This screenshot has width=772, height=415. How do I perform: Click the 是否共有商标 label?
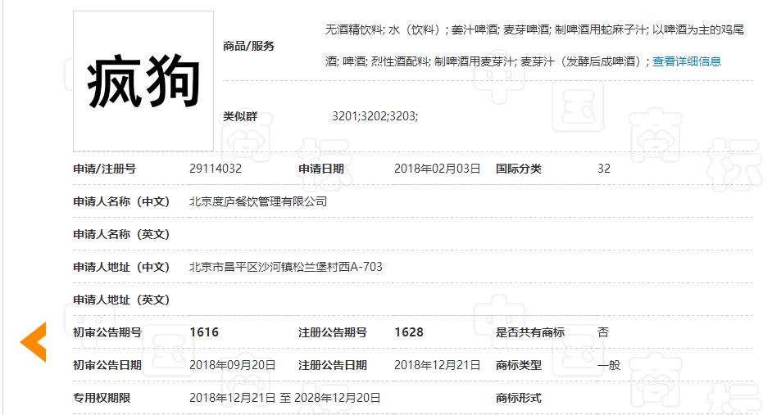click(x=530, y=332)
